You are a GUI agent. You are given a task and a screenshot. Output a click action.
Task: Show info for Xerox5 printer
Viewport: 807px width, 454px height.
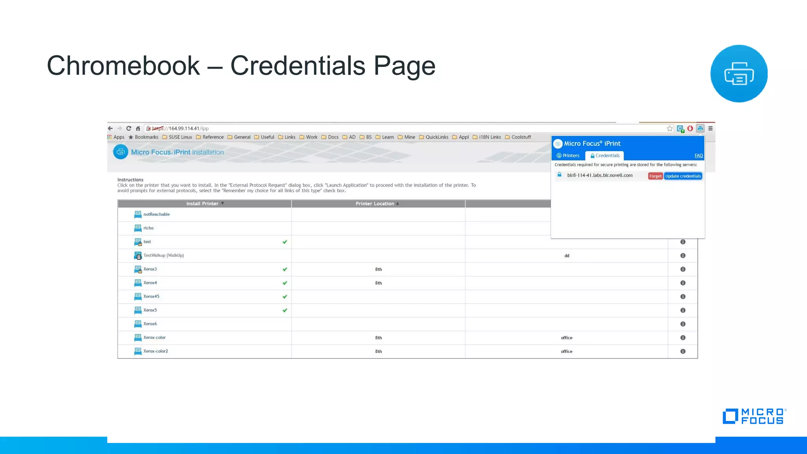(683, 310)
